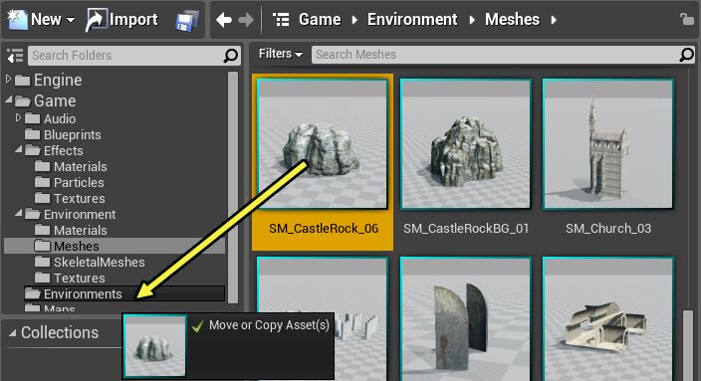Open the Filters dropdown
The image size is (701, 381).
pos(281,54)
